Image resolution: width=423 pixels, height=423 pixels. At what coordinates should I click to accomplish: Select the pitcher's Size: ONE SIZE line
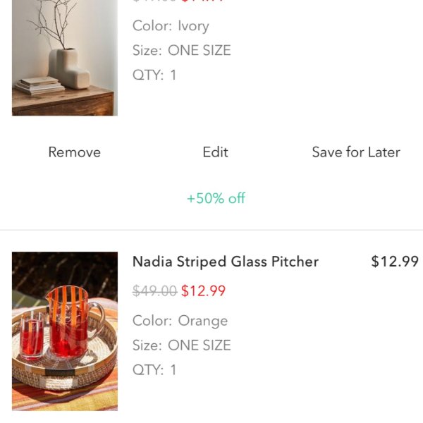[x=182, y=345]
